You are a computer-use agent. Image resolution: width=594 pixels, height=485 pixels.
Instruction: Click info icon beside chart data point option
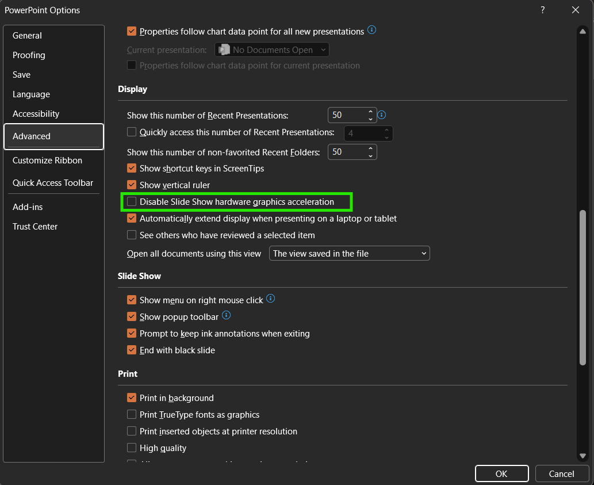[372, 30]
